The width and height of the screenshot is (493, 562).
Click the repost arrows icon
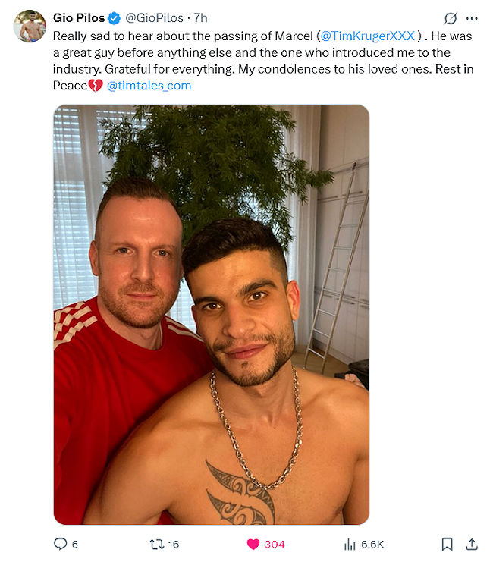click(157, 545)
